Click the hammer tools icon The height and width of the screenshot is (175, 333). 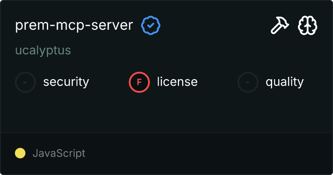278,26
